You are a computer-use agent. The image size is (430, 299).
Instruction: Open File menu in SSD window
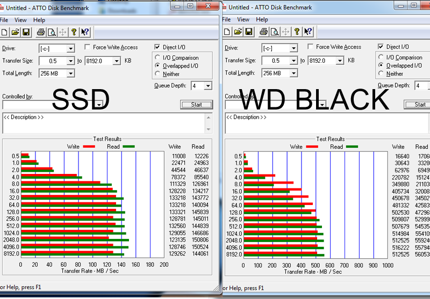(x=4, y=20)
